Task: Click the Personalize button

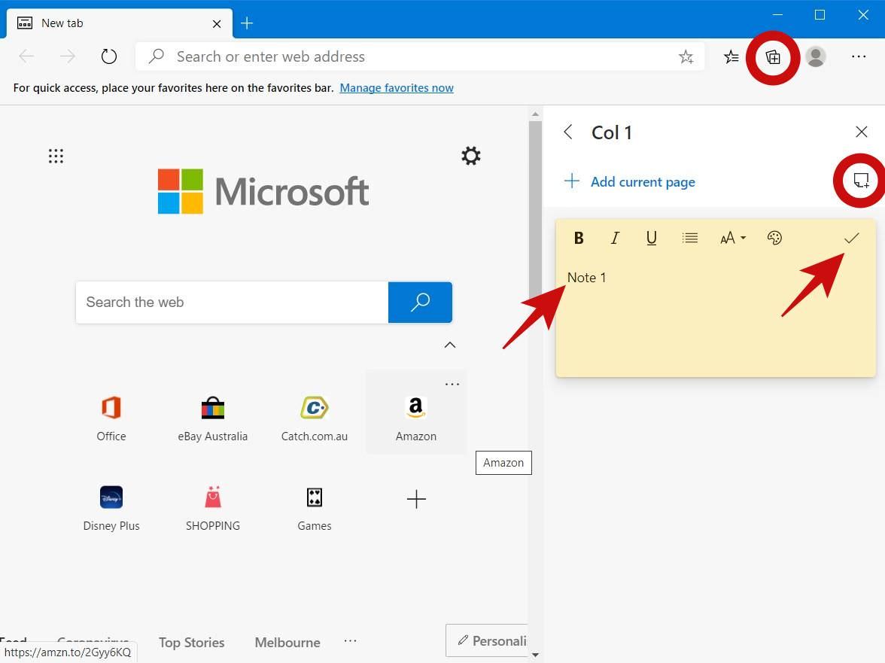Action: (x=488, y=640)
